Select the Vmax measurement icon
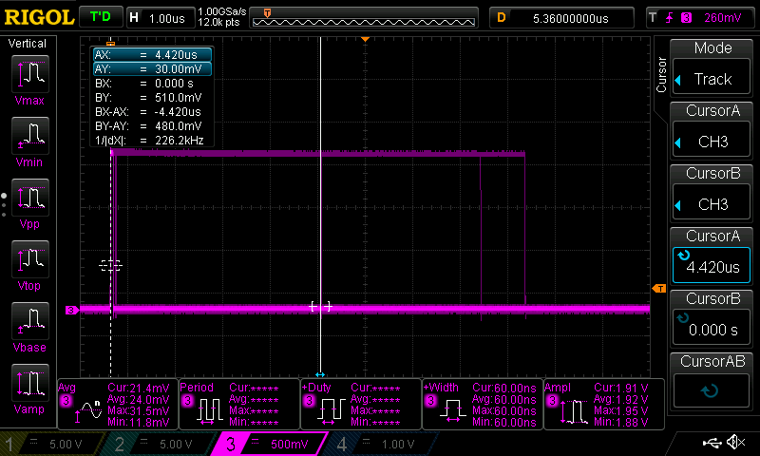This screenshot has width=760, height=456. tap(30, 79)
